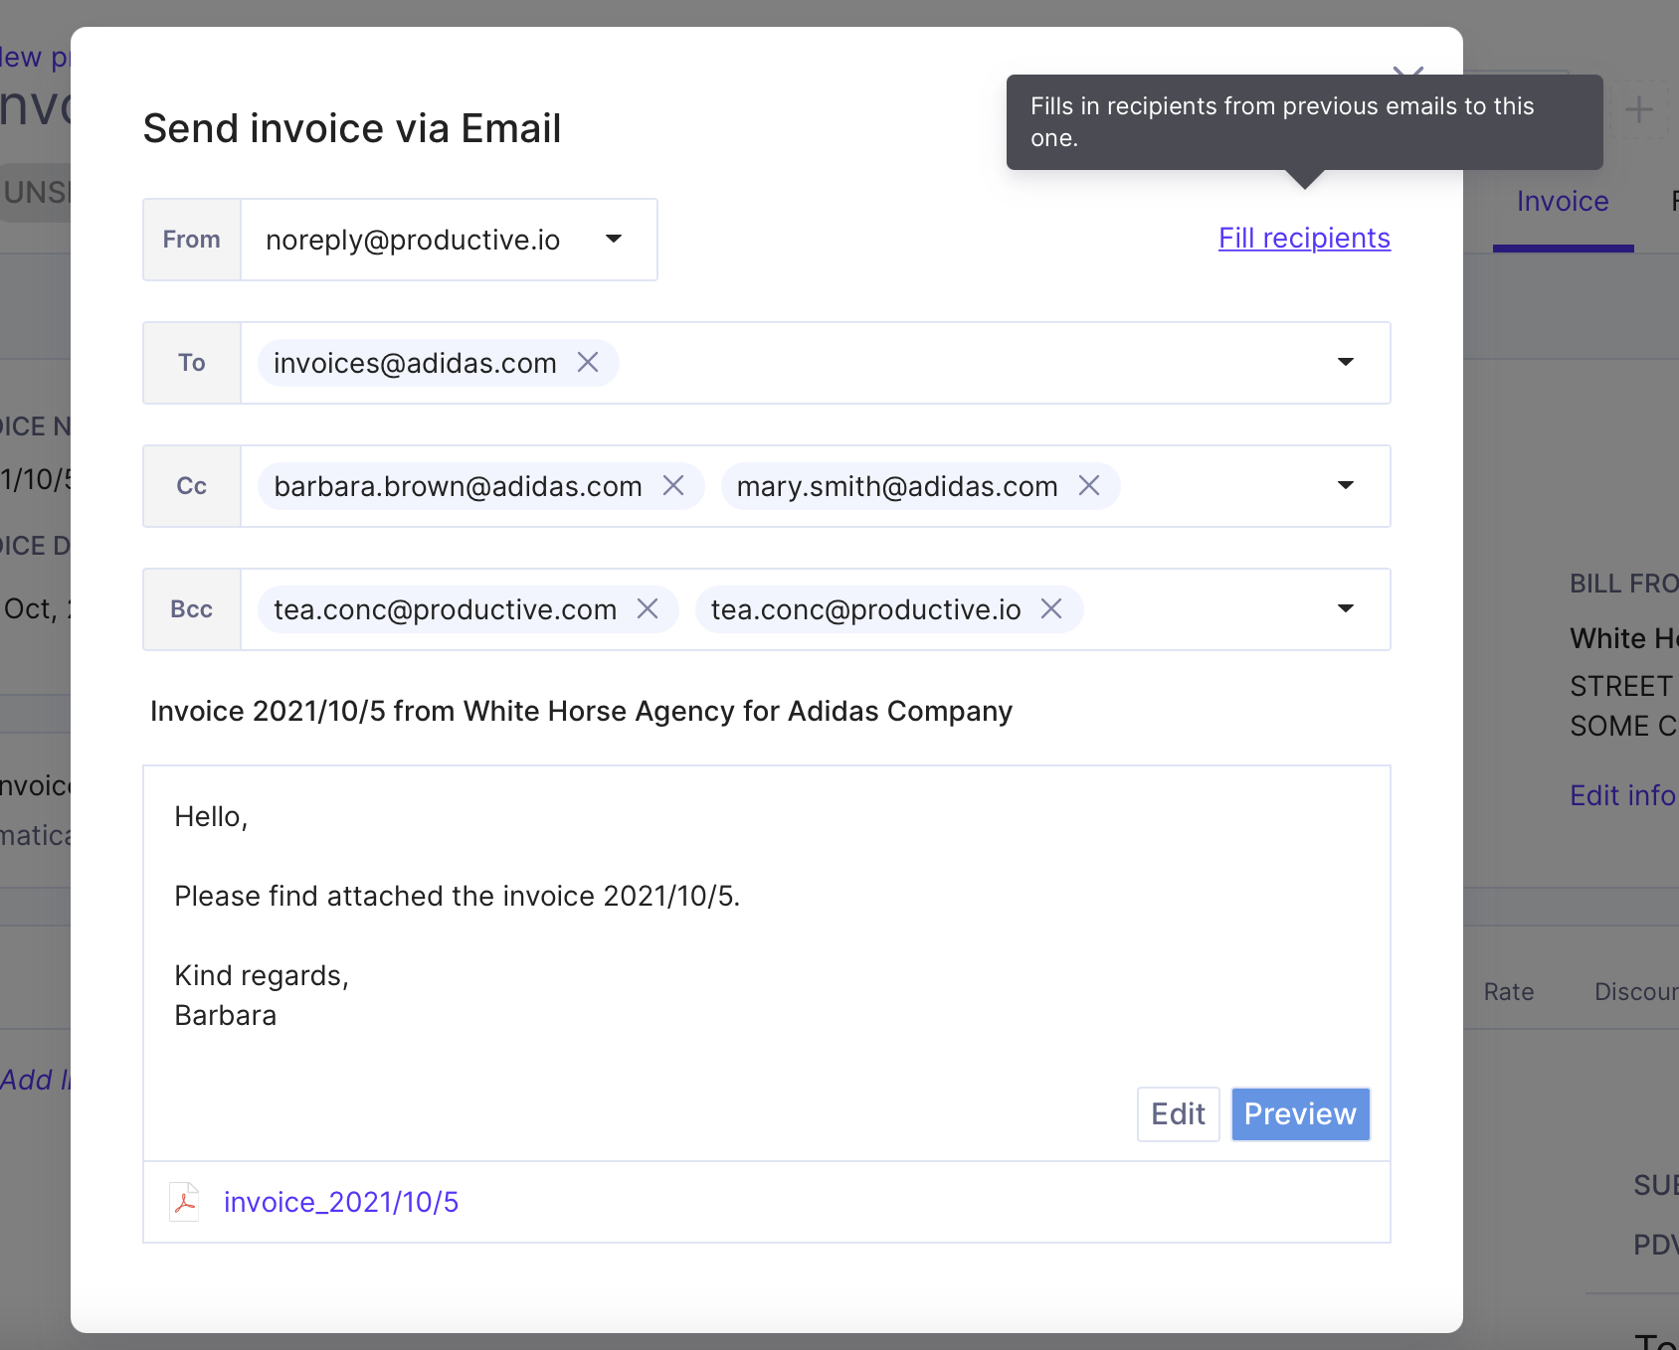
Task: Click inside the email body text
Action: (767, 916)
